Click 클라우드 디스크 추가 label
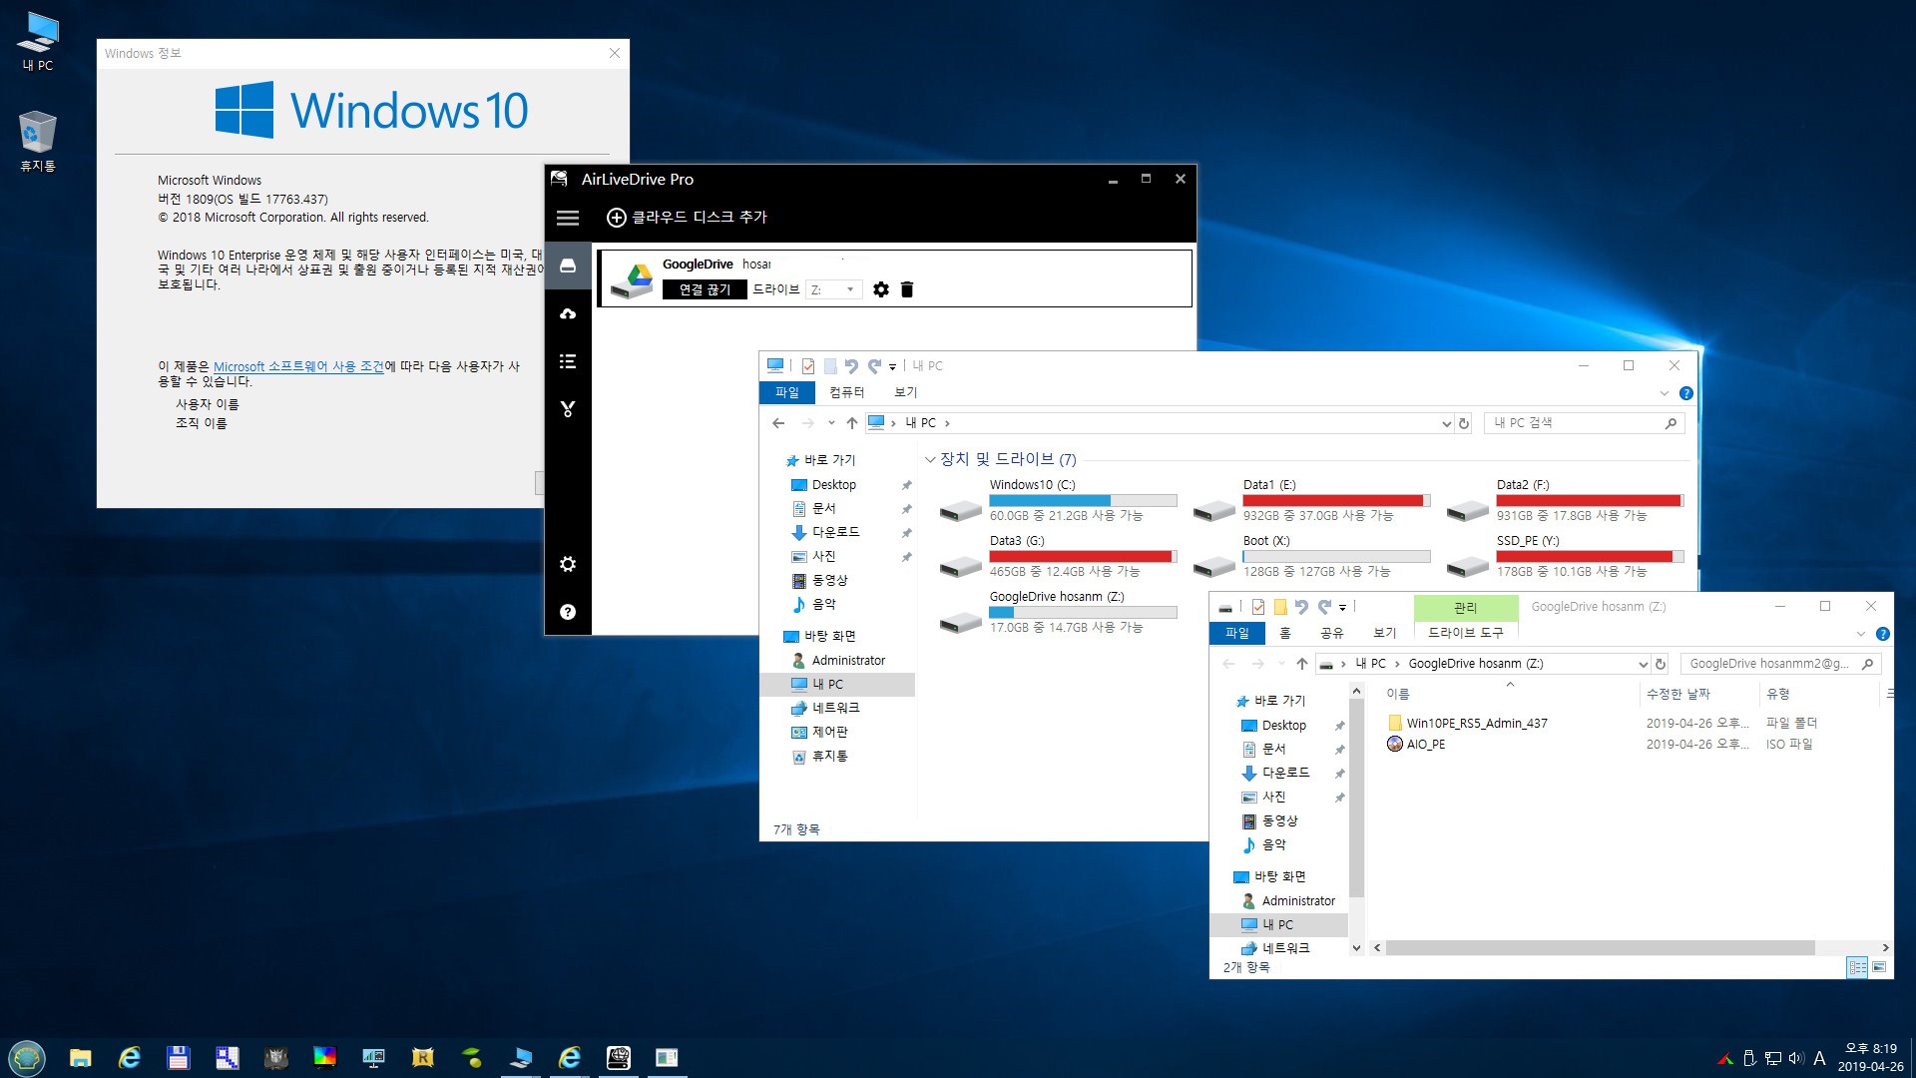This screenshot has width=1916, height=1078. (699, 218)
